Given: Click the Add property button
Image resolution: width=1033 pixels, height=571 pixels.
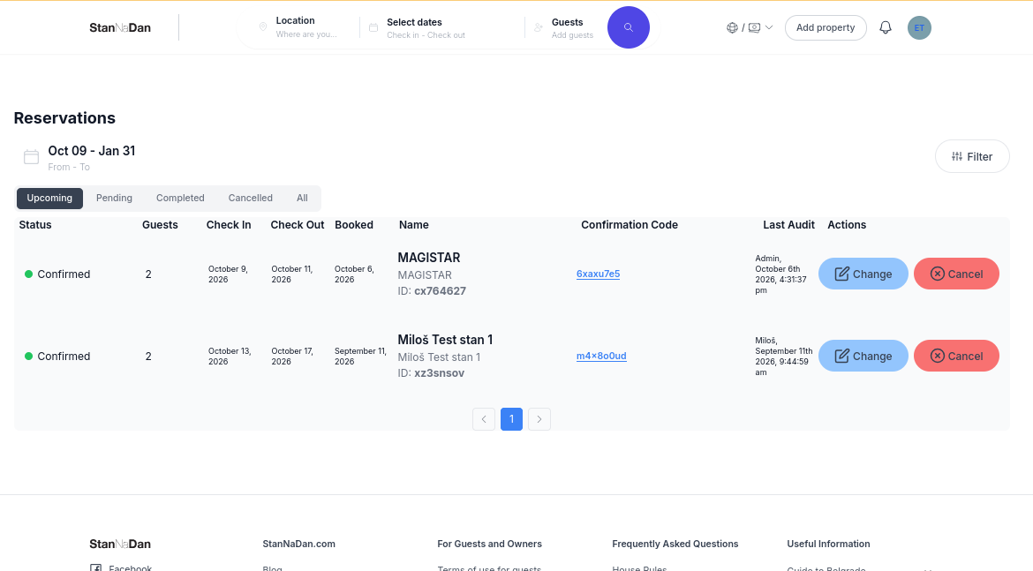Looking at the screenshot, I should tap(826, 27).
